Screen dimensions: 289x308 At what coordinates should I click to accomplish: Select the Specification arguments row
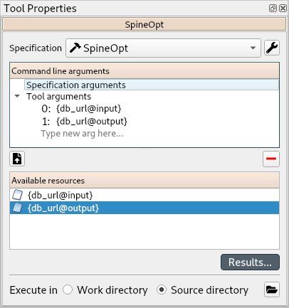click(152, 85)
